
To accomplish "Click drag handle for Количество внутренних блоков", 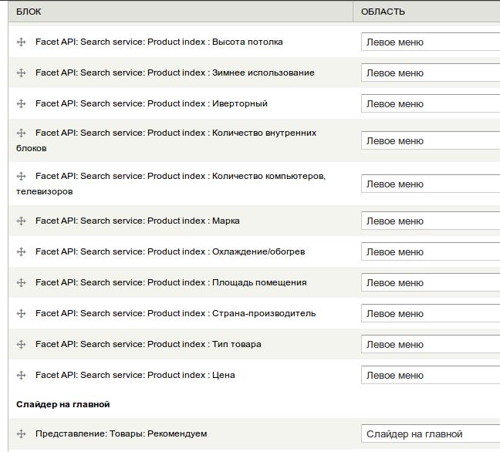I will 22,133.
